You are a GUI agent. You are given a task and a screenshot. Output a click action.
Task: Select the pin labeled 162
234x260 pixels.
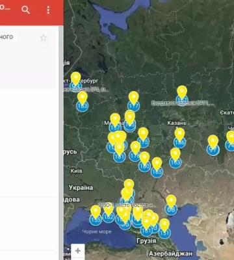click(x=109, y=213)
